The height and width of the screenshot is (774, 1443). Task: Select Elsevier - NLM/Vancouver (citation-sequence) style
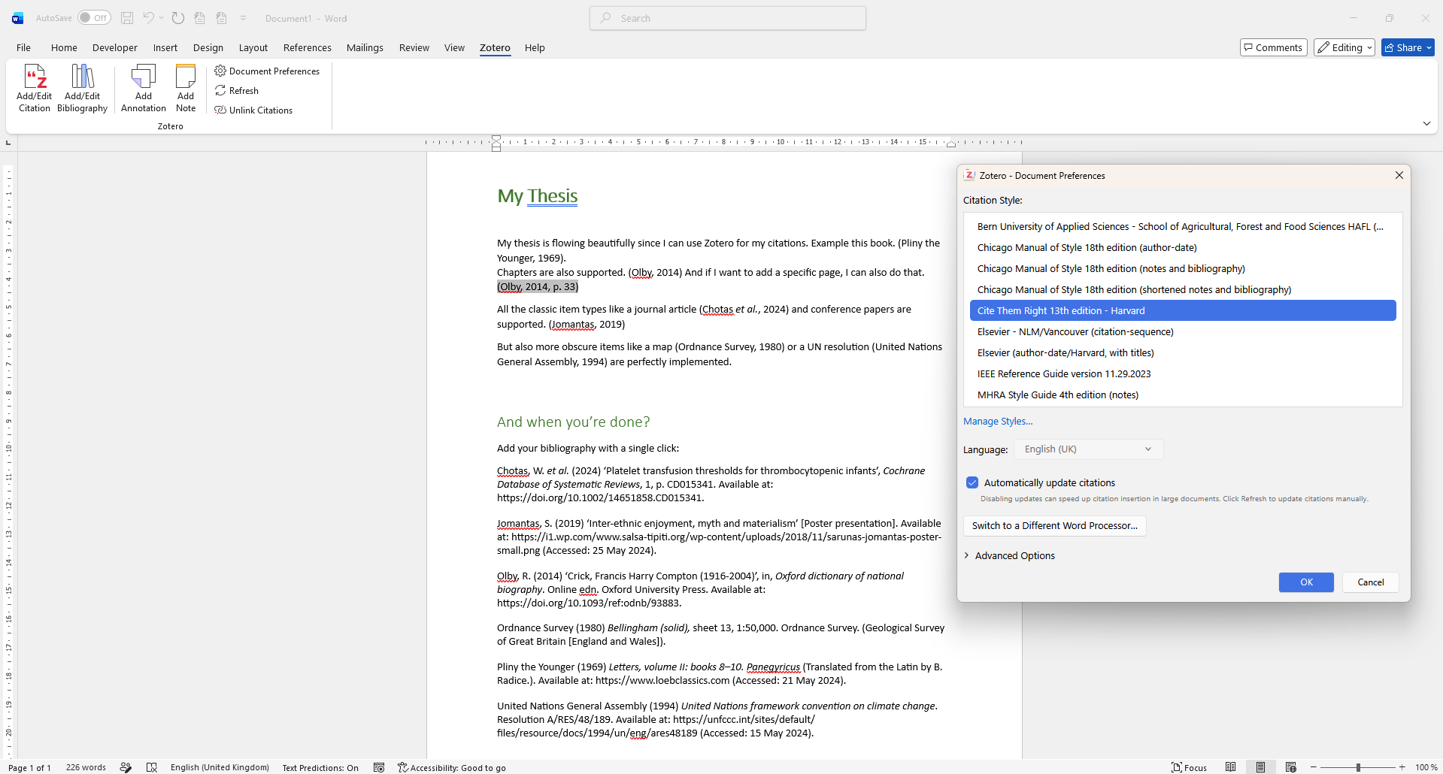point(1183,331)
